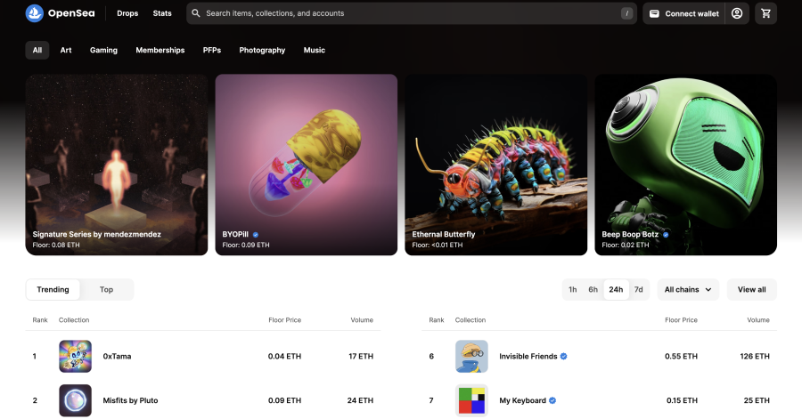Open the Misfits by Pluto collection link
Viewport: 802px width, 419px height.
(x=130, y=400)
